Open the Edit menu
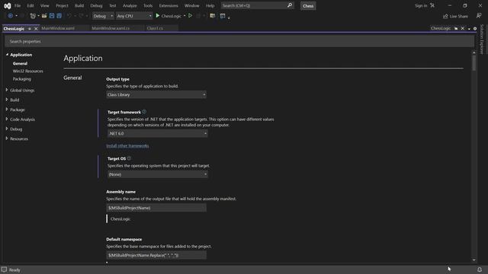 tap(30, 5)
